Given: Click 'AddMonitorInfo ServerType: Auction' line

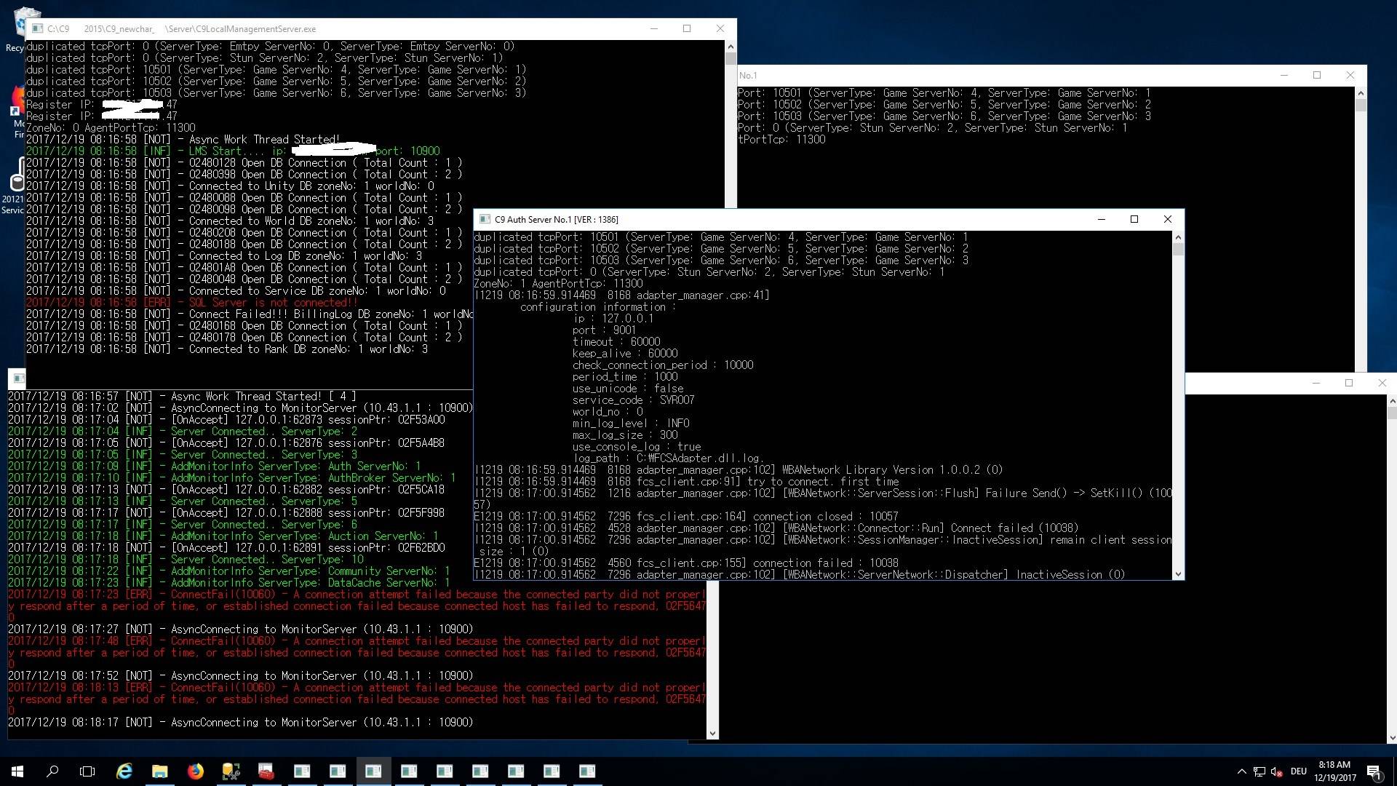Looking at the screenshot, I should click(223, 536).
